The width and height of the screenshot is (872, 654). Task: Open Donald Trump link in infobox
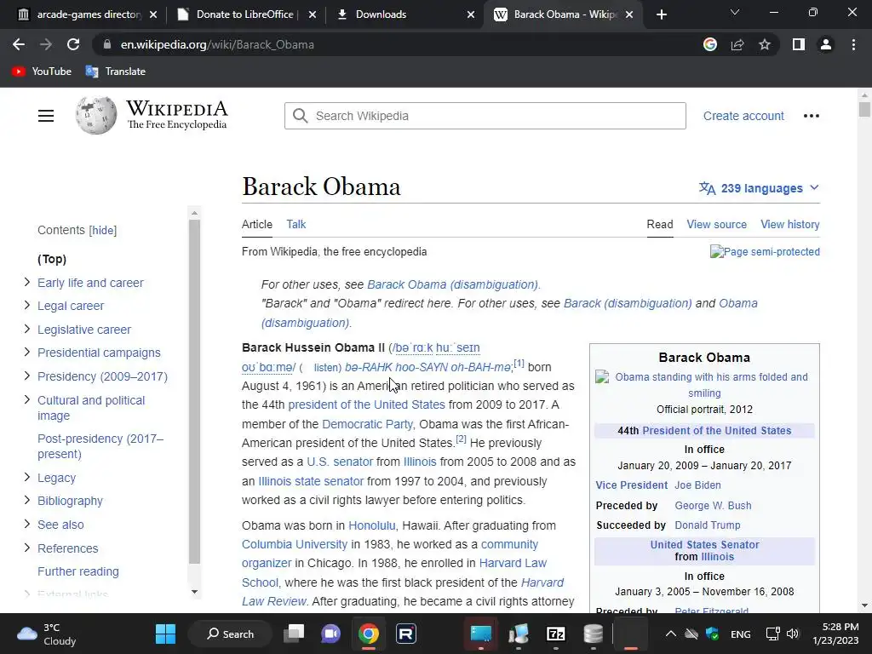click(x=708, y=525)
